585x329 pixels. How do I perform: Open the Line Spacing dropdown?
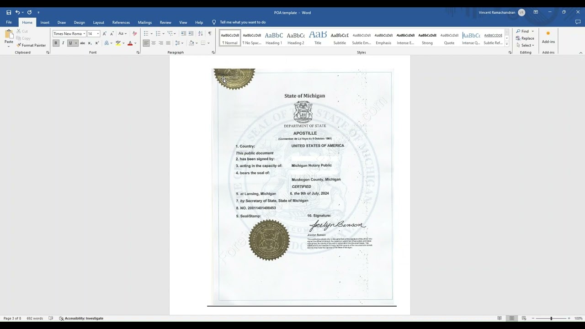[179, 43]
